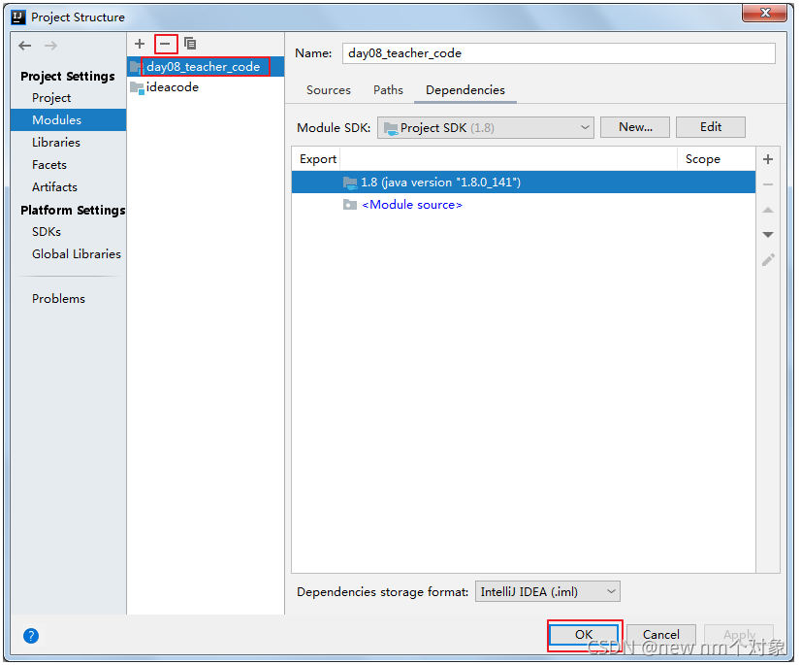The height and width of the screenshot is (665, 801).
Task: Click the forward navigation arrow
Action: click(x=50, y=46)
